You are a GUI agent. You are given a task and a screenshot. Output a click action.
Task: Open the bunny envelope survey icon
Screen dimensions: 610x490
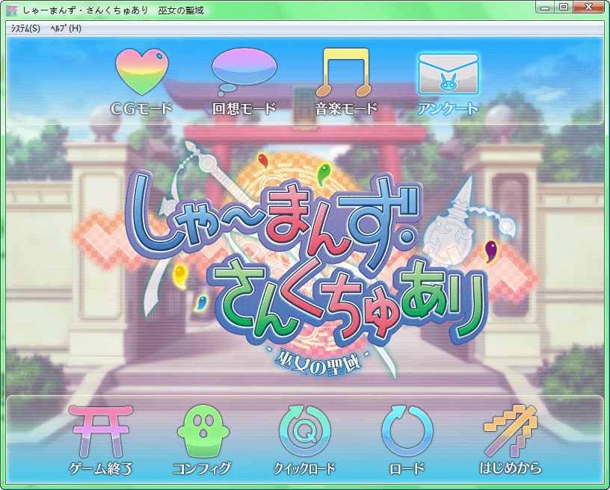pos(448,74)
